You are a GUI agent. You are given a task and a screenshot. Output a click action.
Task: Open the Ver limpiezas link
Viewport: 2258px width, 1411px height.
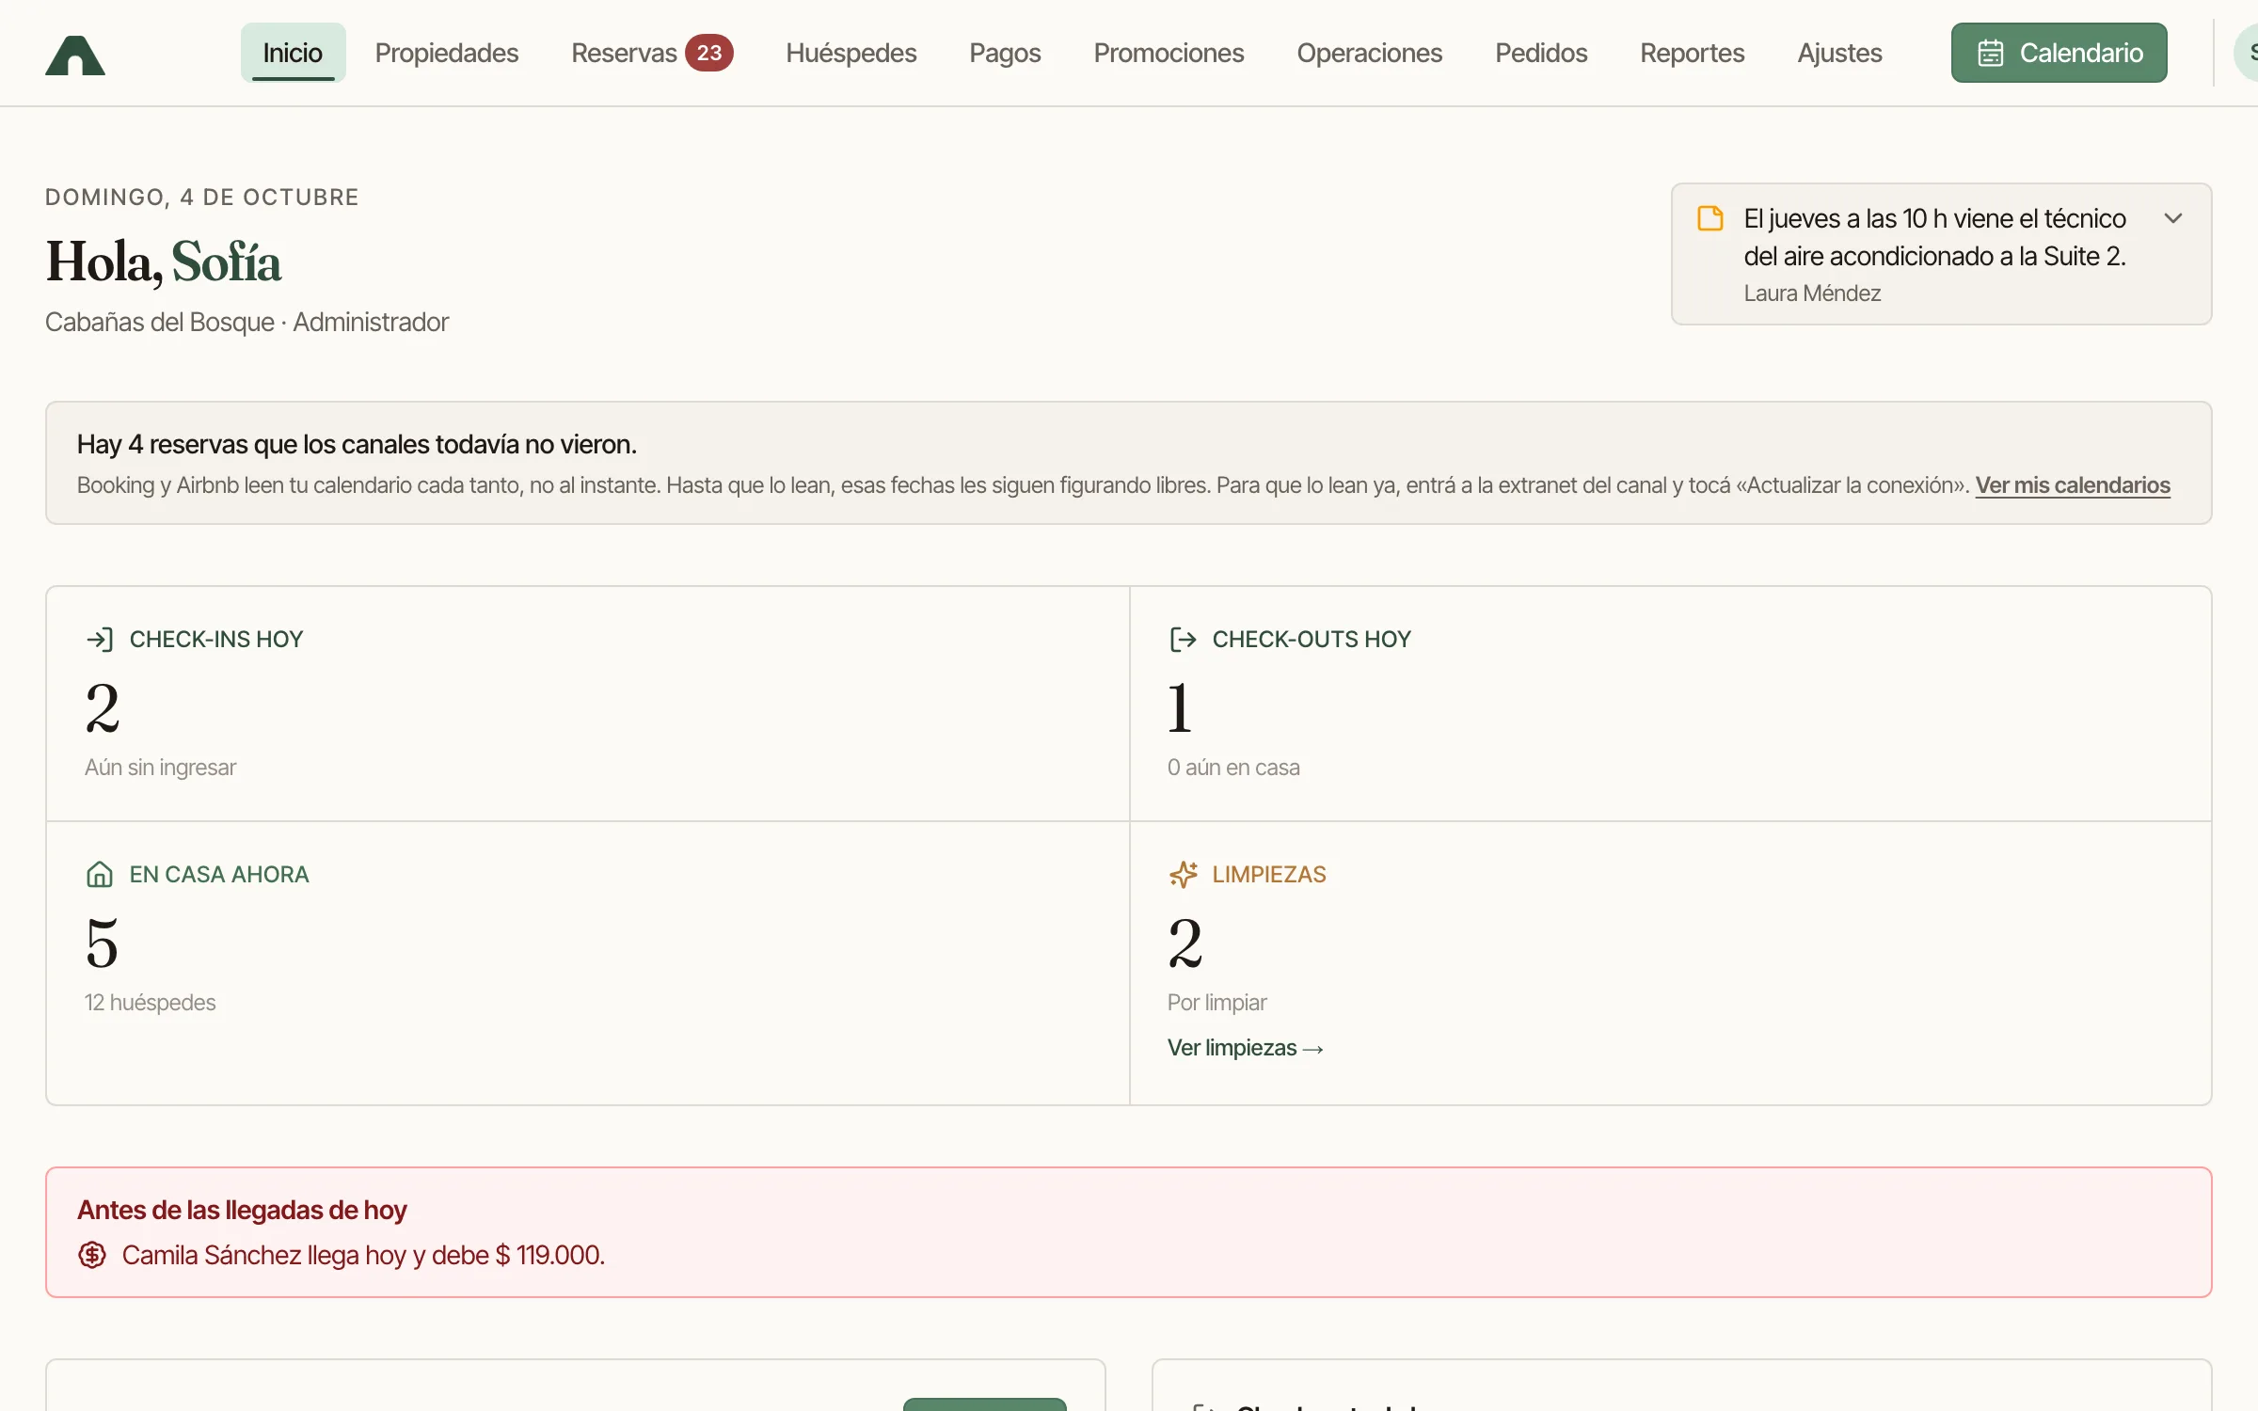pyautogui.click(x=1245, y=1048)
